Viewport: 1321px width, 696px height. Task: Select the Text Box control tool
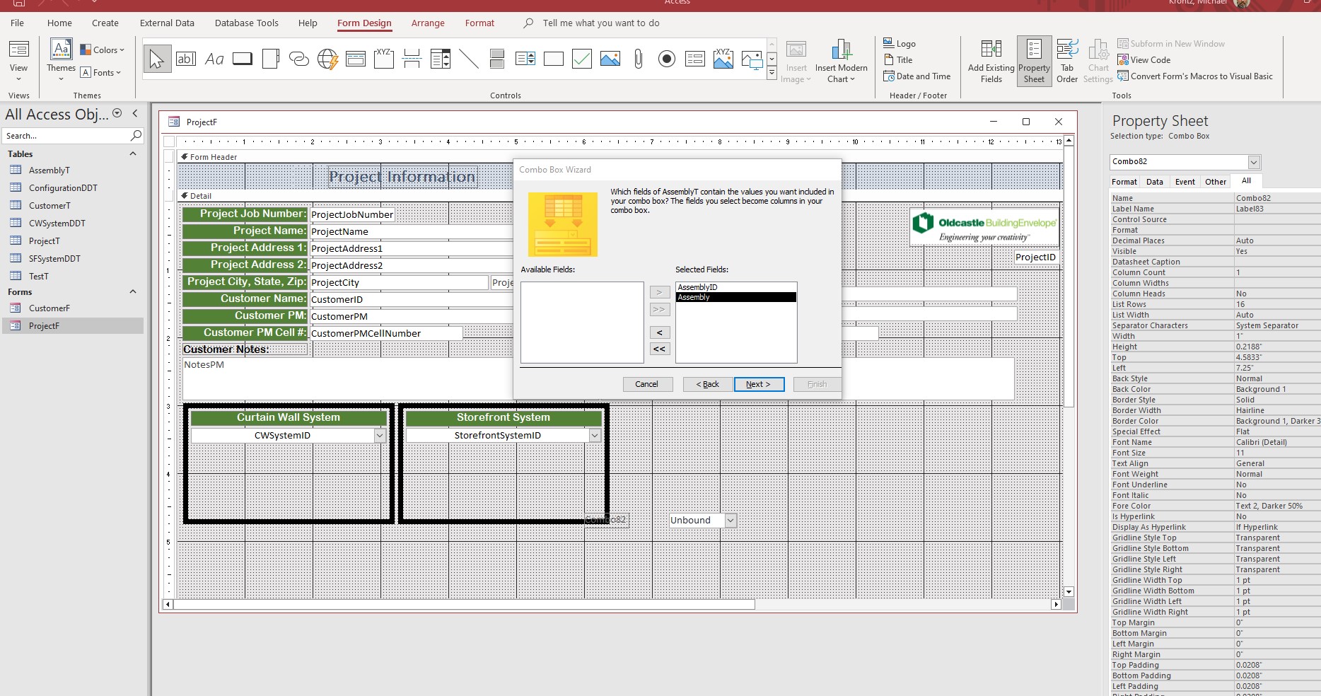(x=186, y=59)
